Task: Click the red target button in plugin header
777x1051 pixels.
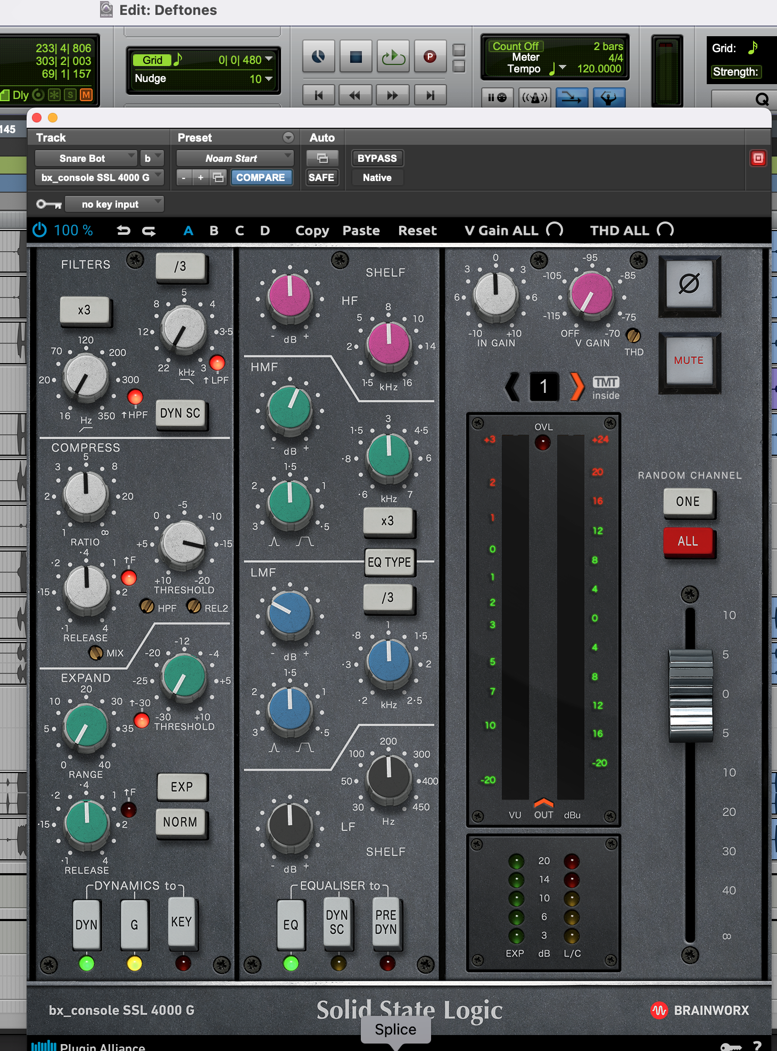Action: pos(758,158)
